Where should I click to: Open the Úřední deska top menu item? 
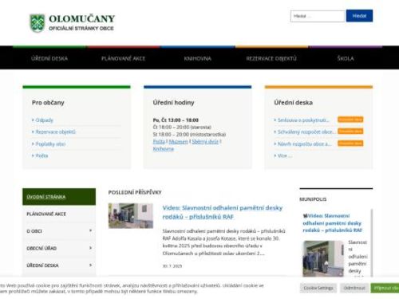(x=49, y=58)
